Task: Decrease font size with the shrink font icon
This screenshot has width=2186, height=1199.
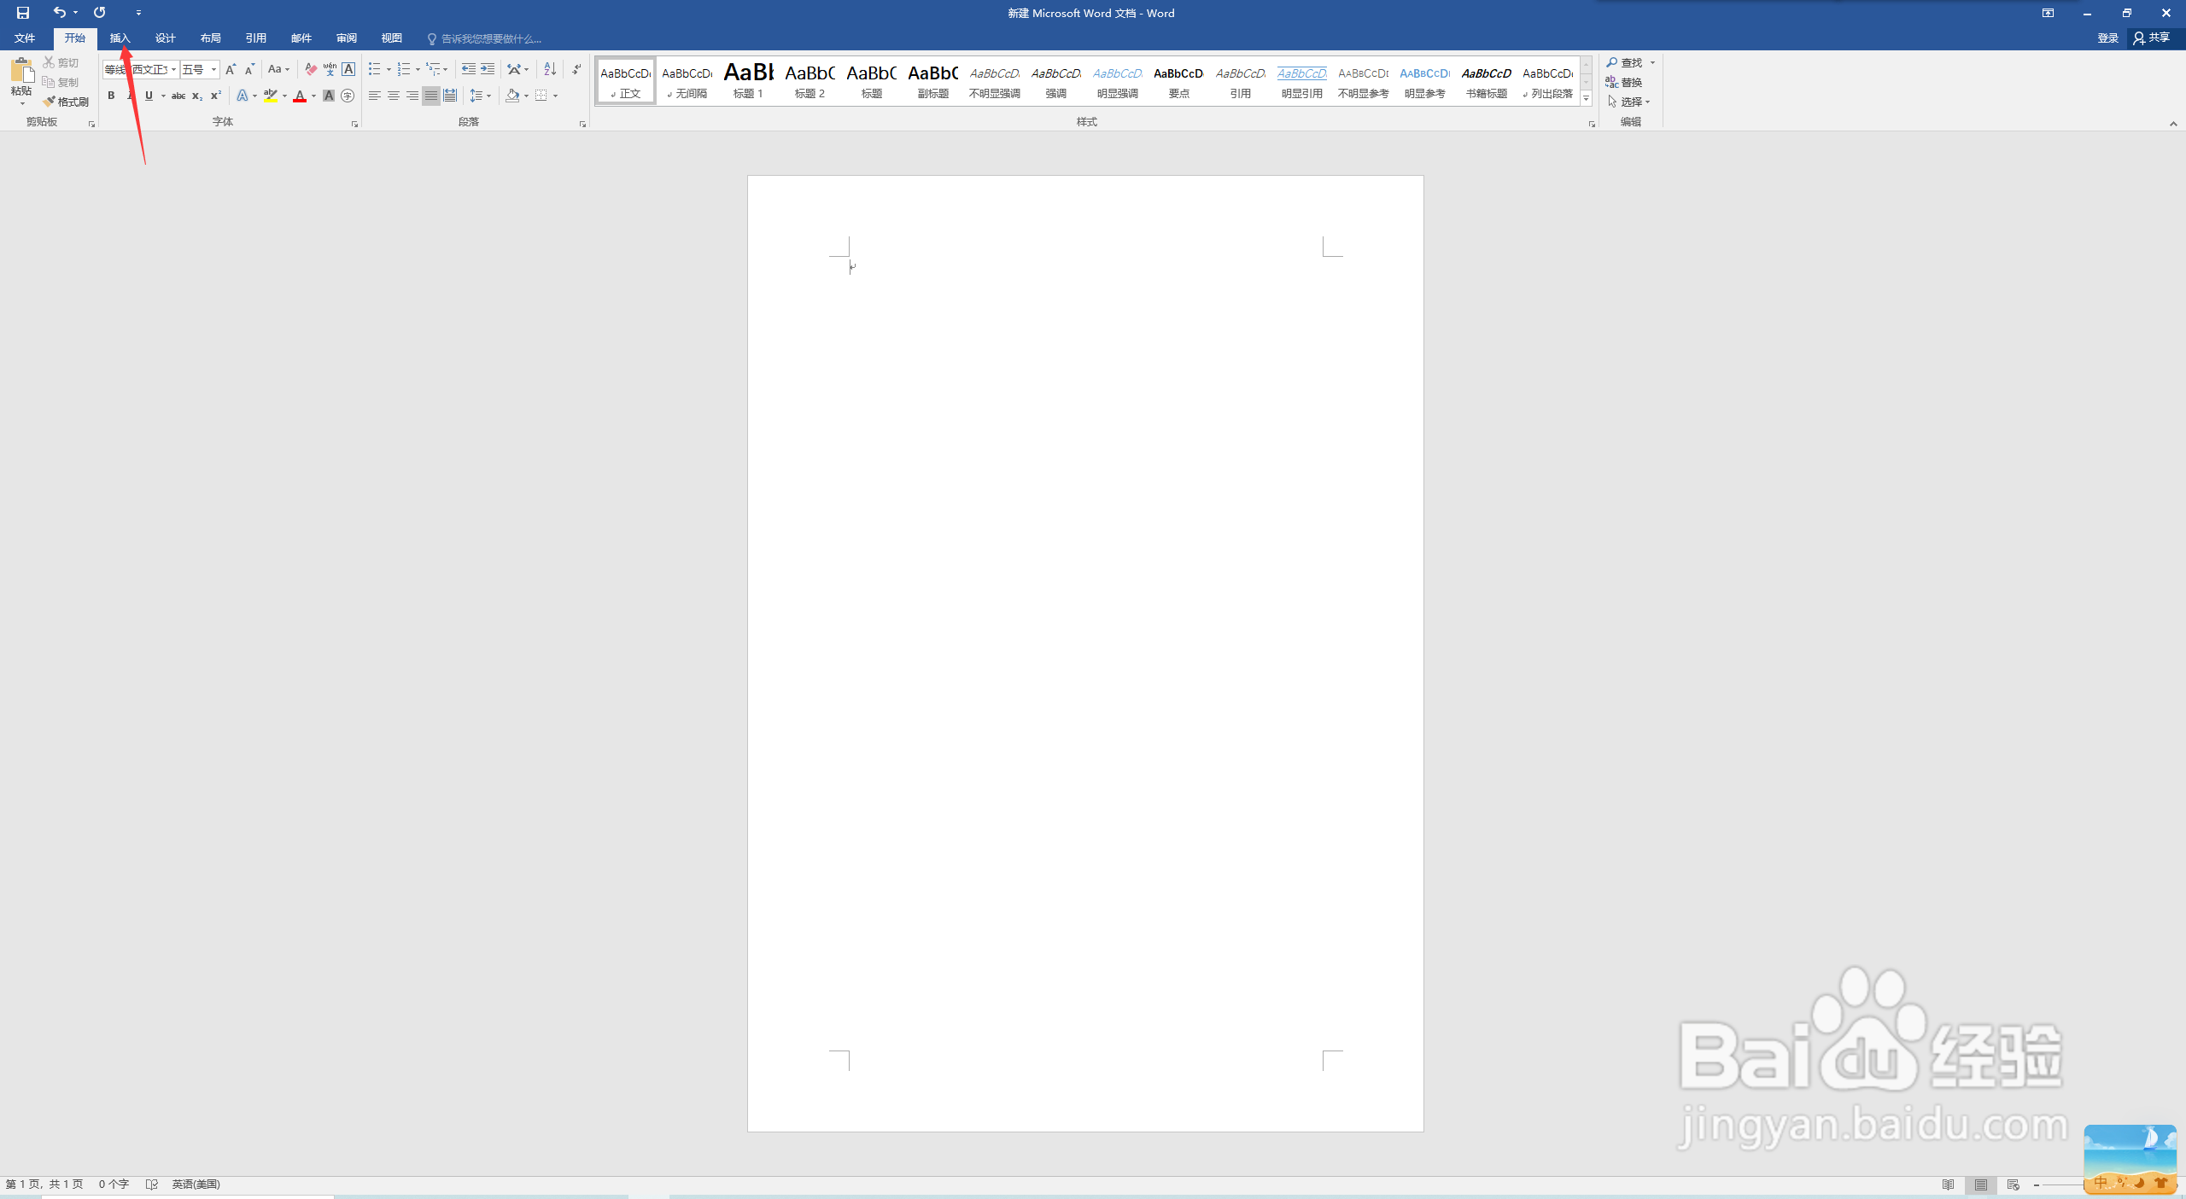Action: tap(249, 69)
